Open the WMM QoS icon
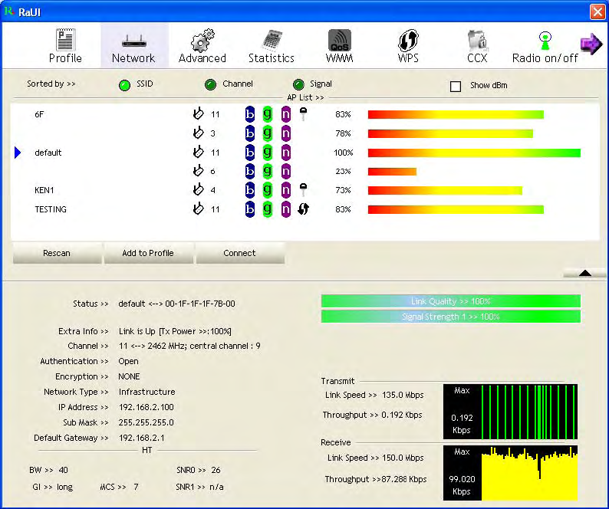 [339, 41]
